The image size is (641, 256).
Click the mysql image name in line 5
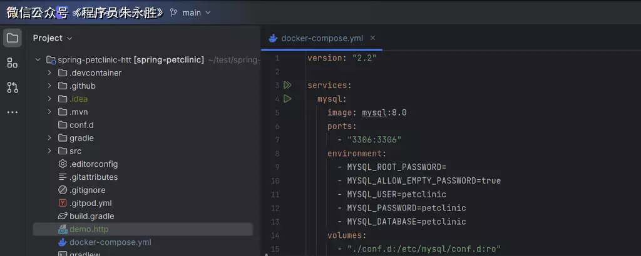click(x=374, y=112)
